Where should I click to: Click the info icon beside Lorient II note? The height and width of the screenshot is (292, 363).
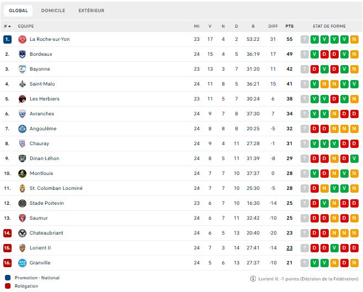(x=253, y=279)
